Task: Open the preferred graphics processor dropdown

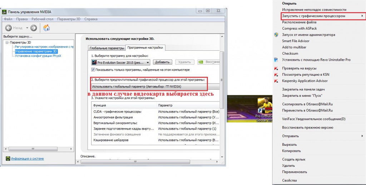Action: coord(155,86)
